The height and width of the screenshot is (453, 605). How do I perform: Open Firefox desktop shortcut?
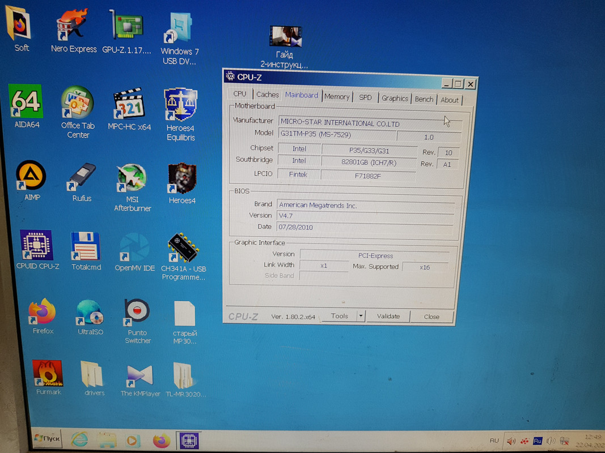43,316
